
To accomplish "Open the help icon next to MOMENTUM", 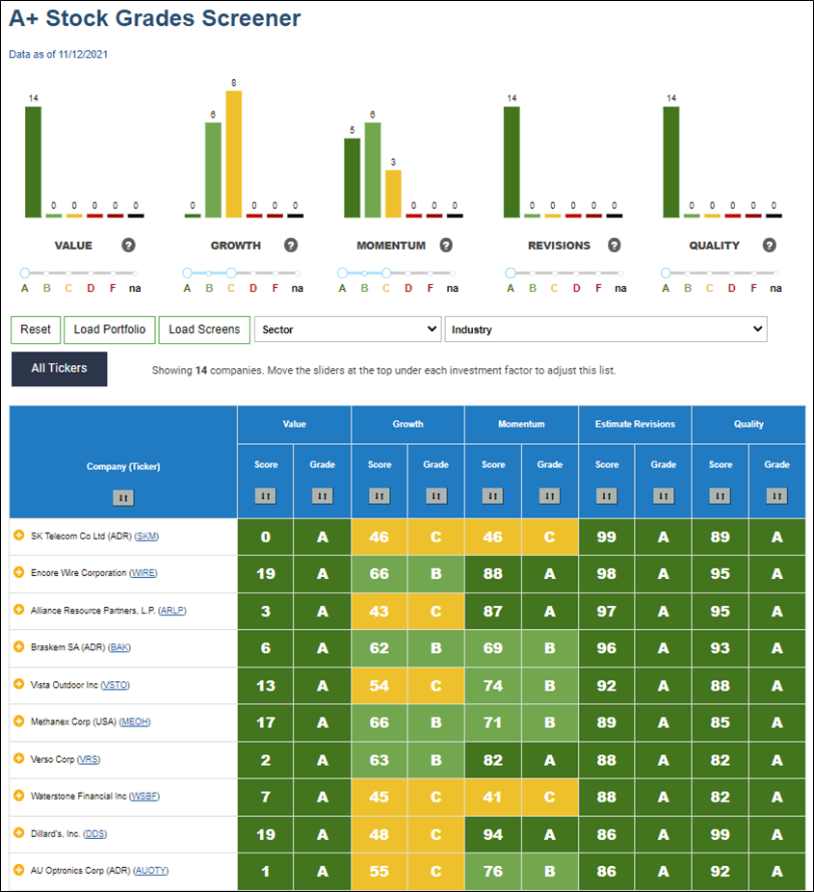I will pyautogui.click(x=446, y=246).
